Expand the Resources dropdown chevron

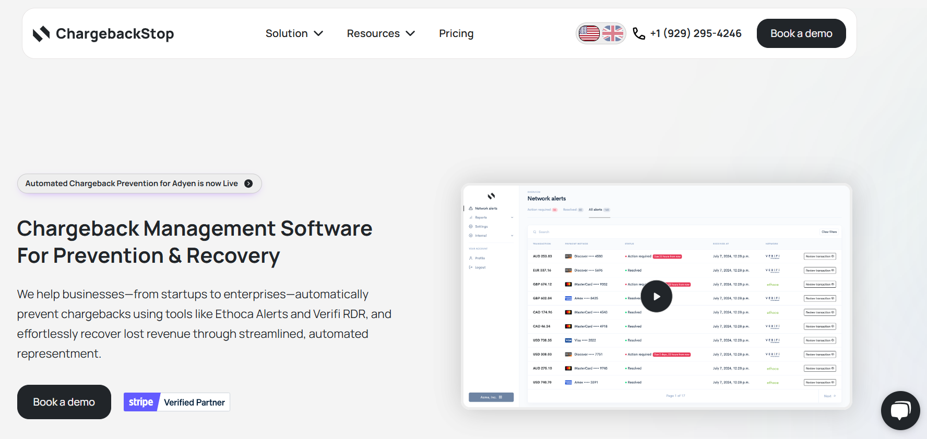410,33
